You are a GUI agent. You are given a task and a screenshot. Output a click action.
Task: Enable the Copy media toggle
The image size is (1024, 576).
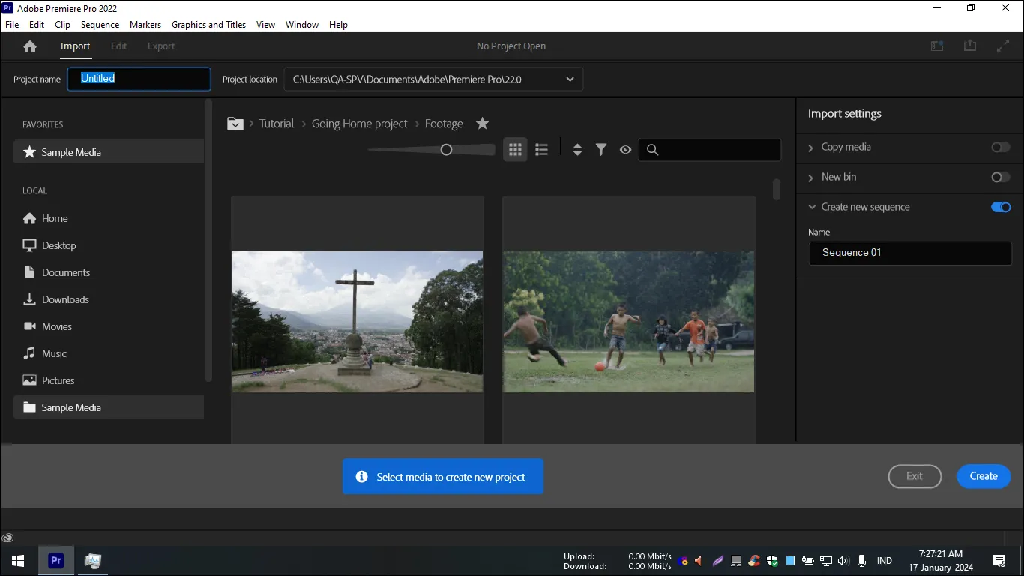pos(1000,147)
